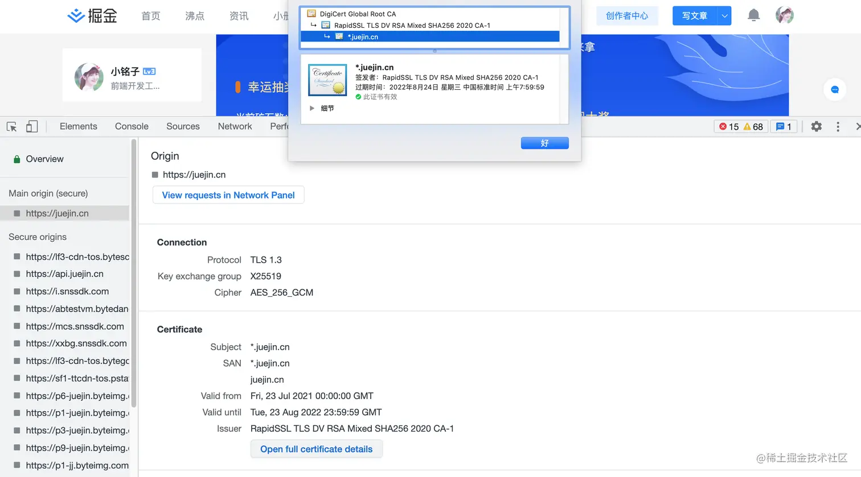Click the X25519 key exchange value
The image size is (861, 477).
pos(266,276)
